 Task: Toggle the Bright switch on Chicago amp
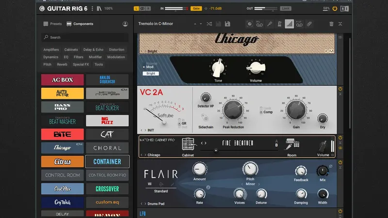point(151,74)
